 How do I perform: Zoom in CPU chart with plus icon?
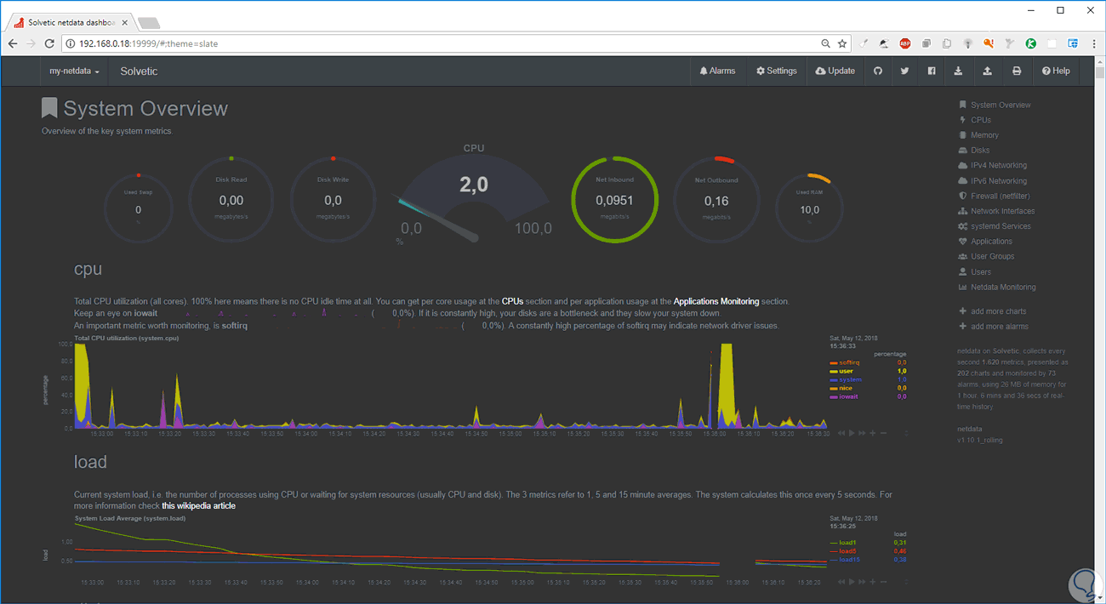[x=873, y=434]
